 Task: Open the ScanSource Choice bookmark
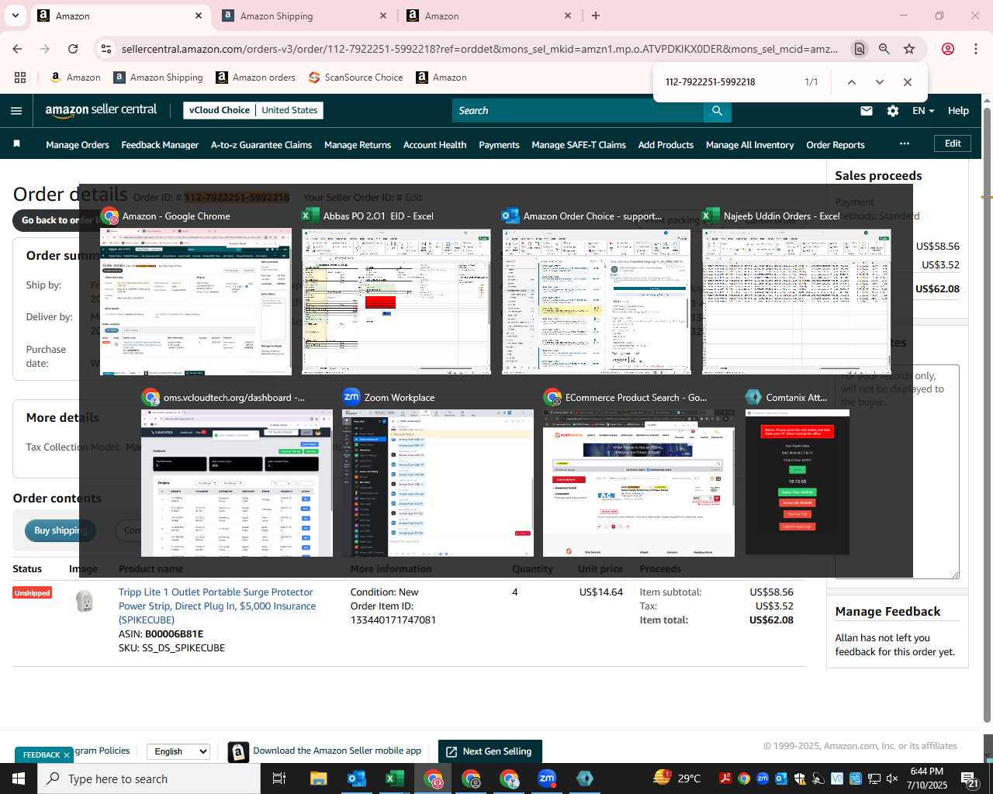355,78
